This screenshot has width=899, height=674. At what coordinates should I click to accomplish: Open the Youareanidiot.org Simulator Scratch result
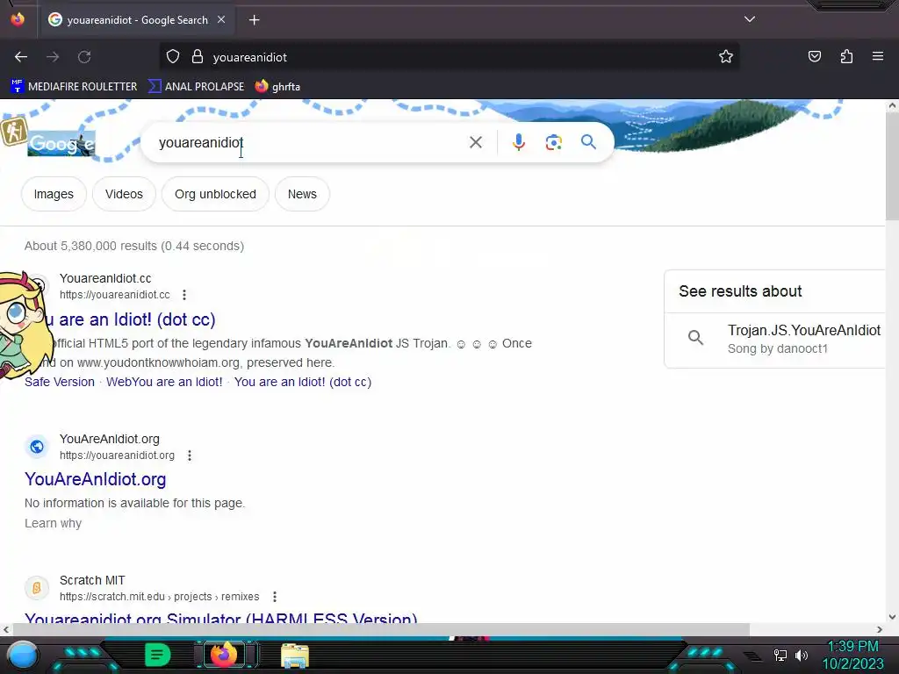click(x=220, y=618)
